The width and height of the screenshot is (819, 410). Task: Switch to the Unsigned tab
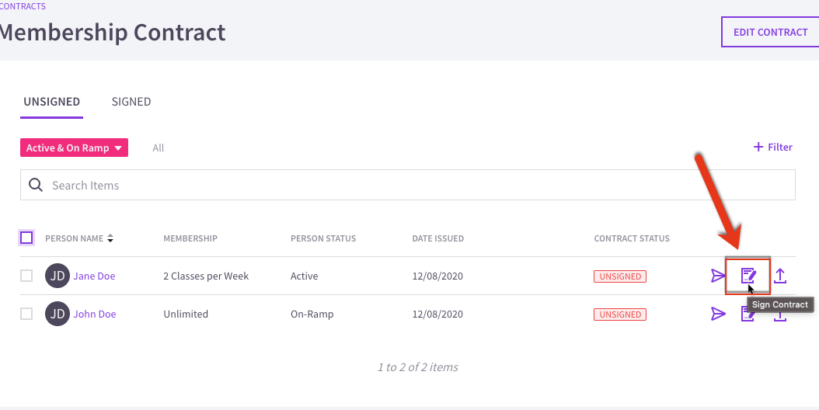click(x=52, y=101)
